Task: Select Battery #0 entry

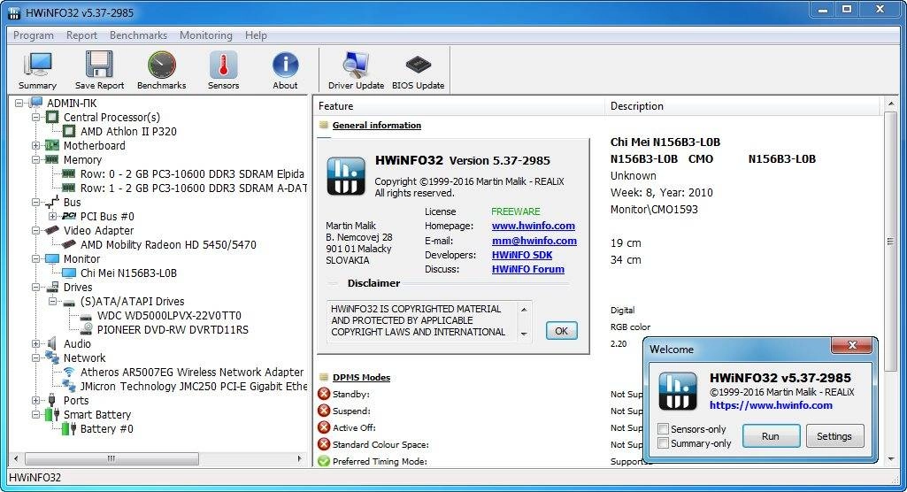Action: click(x=106, y=429)
